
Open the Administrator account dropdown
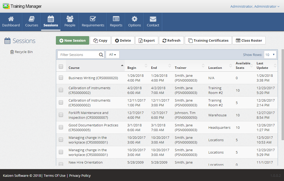point(255,6)
